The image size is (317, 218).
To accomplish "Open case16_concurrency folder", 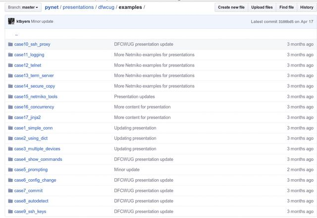I will 34,107.
